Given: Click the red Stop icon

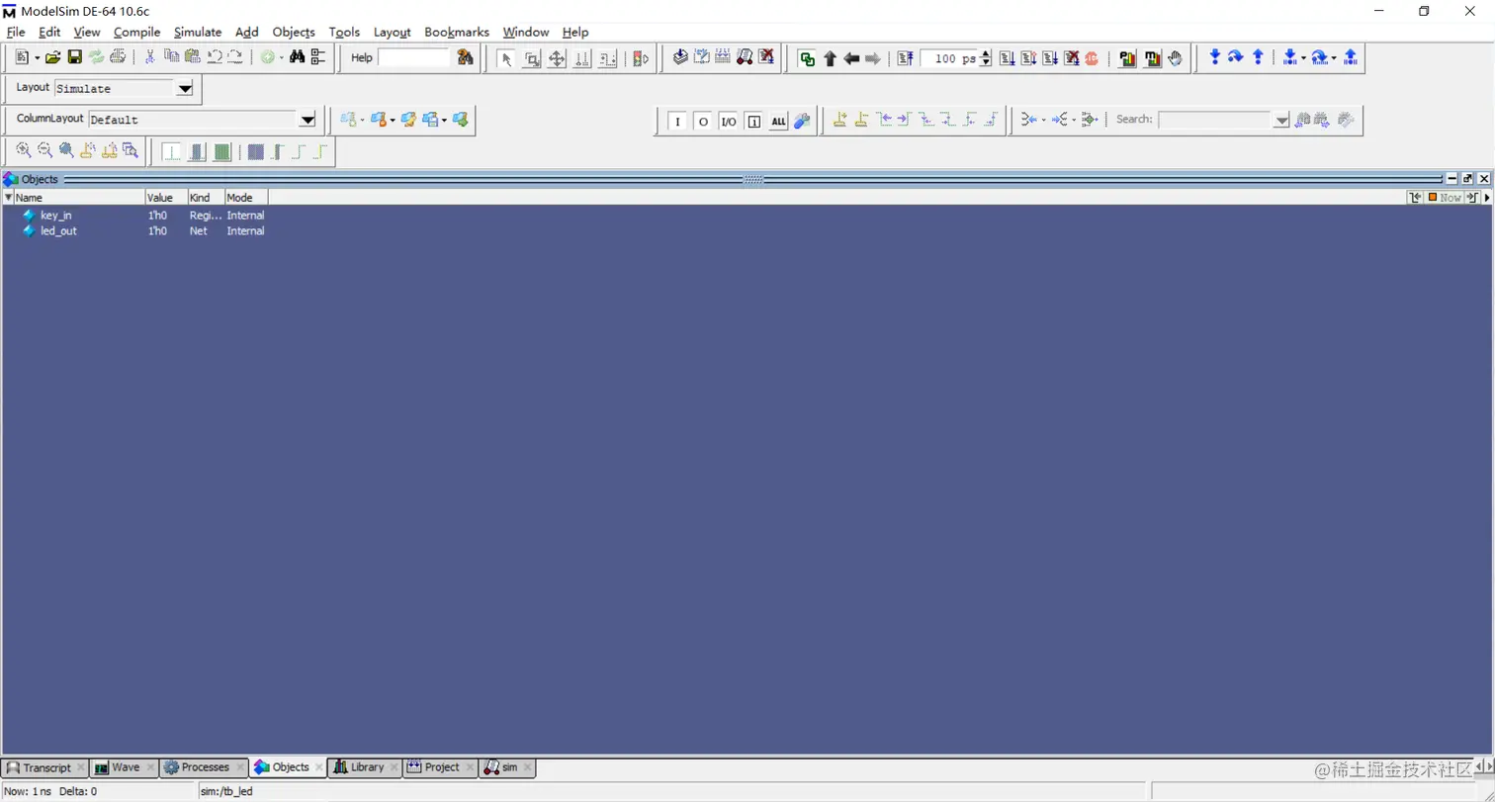Looking at the screenshot, I should (1092, 58).
